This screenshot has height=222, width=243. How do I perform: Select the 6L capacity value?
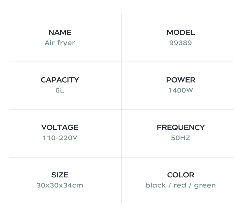[60, 90]
